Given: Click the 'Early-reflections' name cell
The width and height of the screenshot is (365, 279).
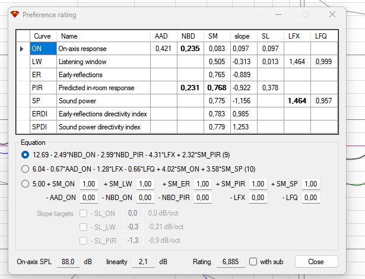Looking at the screenshot, I should [104, 75].
